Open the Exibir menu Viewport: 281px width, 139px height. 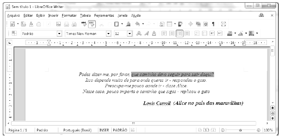[40, 16]
